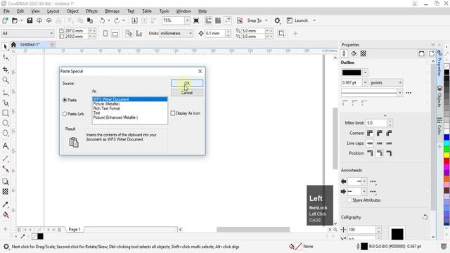This screenshot has height=253, width=450.
Task: Open the Fill tab in Properties
Action: pos(354,53)
